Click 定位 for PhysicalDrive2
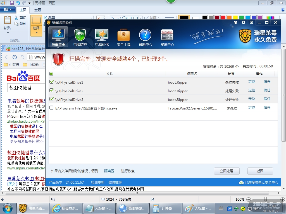The image size is (286, 214). pyautogui.click(x=252, y=90)
